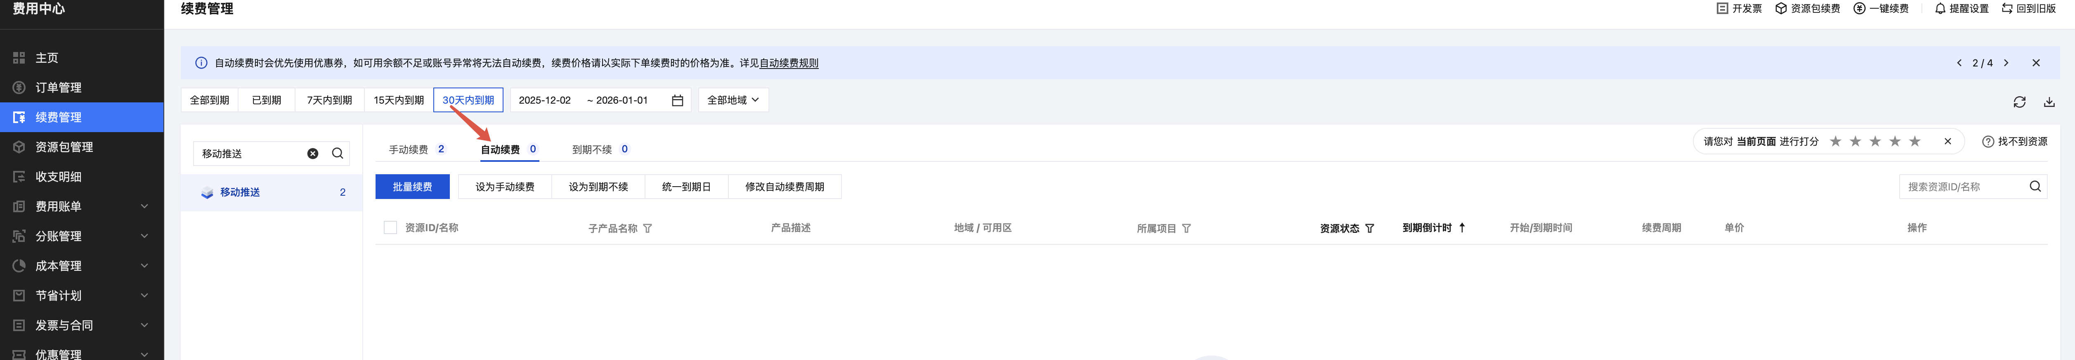Screen dimensions: 2075x360
Task: Switch to the 手动续费 tab
Action: tap(409, 150)
